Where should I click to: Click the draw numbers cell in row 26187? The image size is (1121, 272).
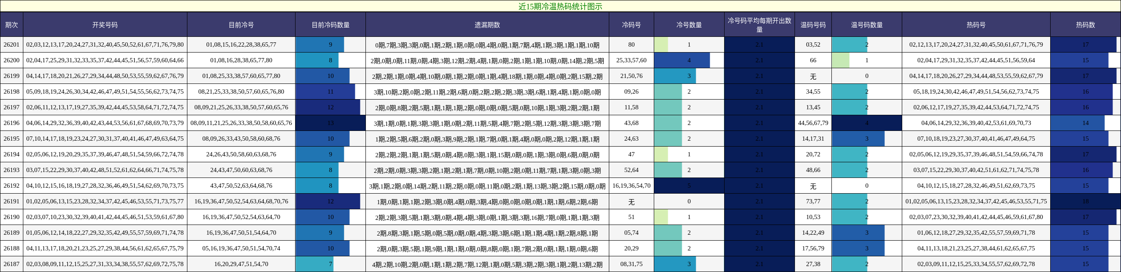105,264
